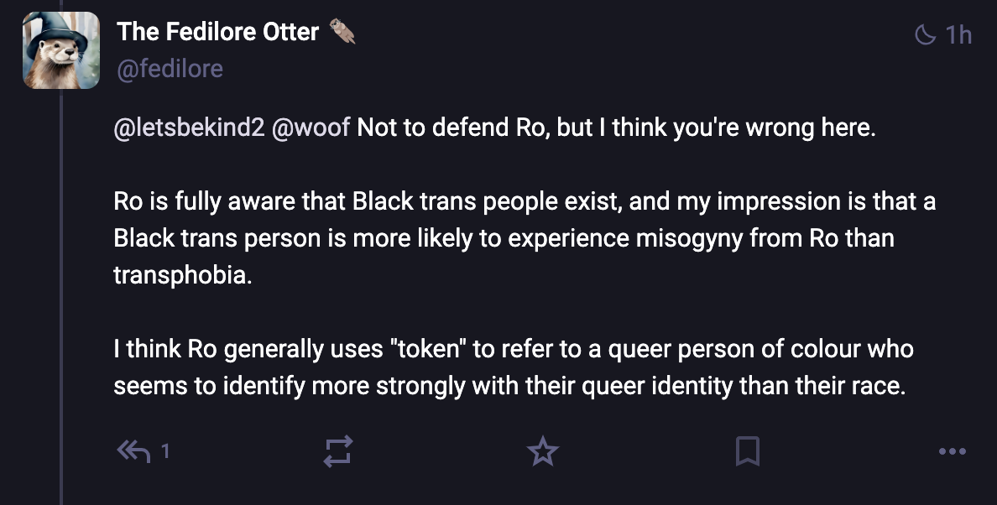Boost this post with the repeat icon
Viewport: 997px width, 505px height.
337,452
